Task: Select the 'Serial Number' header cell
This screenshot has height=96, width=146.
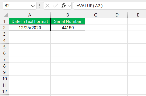Action: 68,21
